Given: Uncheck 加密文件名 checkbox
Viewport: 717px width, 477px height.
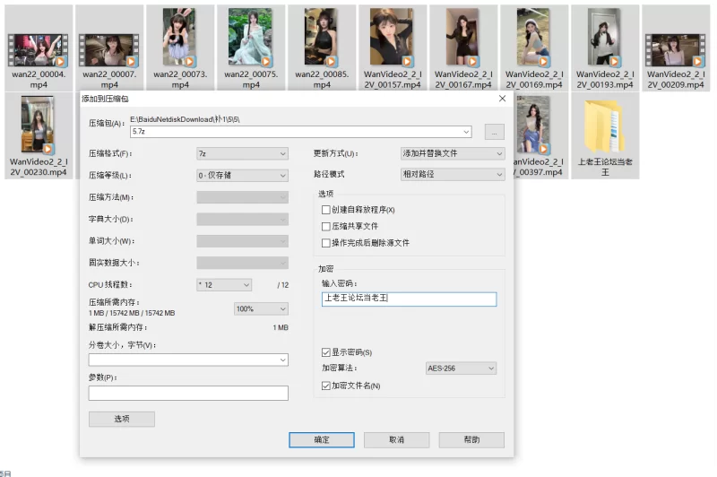Looking at the screenshot, I should [326, 386].
